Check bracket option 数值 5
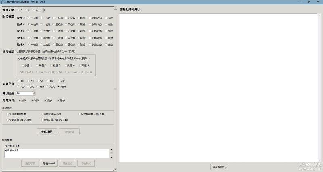 tap(84, 65)
